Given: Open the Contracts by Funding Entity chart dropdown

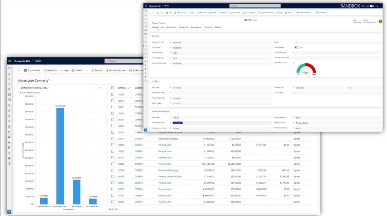Looking at the screenshot, I should 49,88.
